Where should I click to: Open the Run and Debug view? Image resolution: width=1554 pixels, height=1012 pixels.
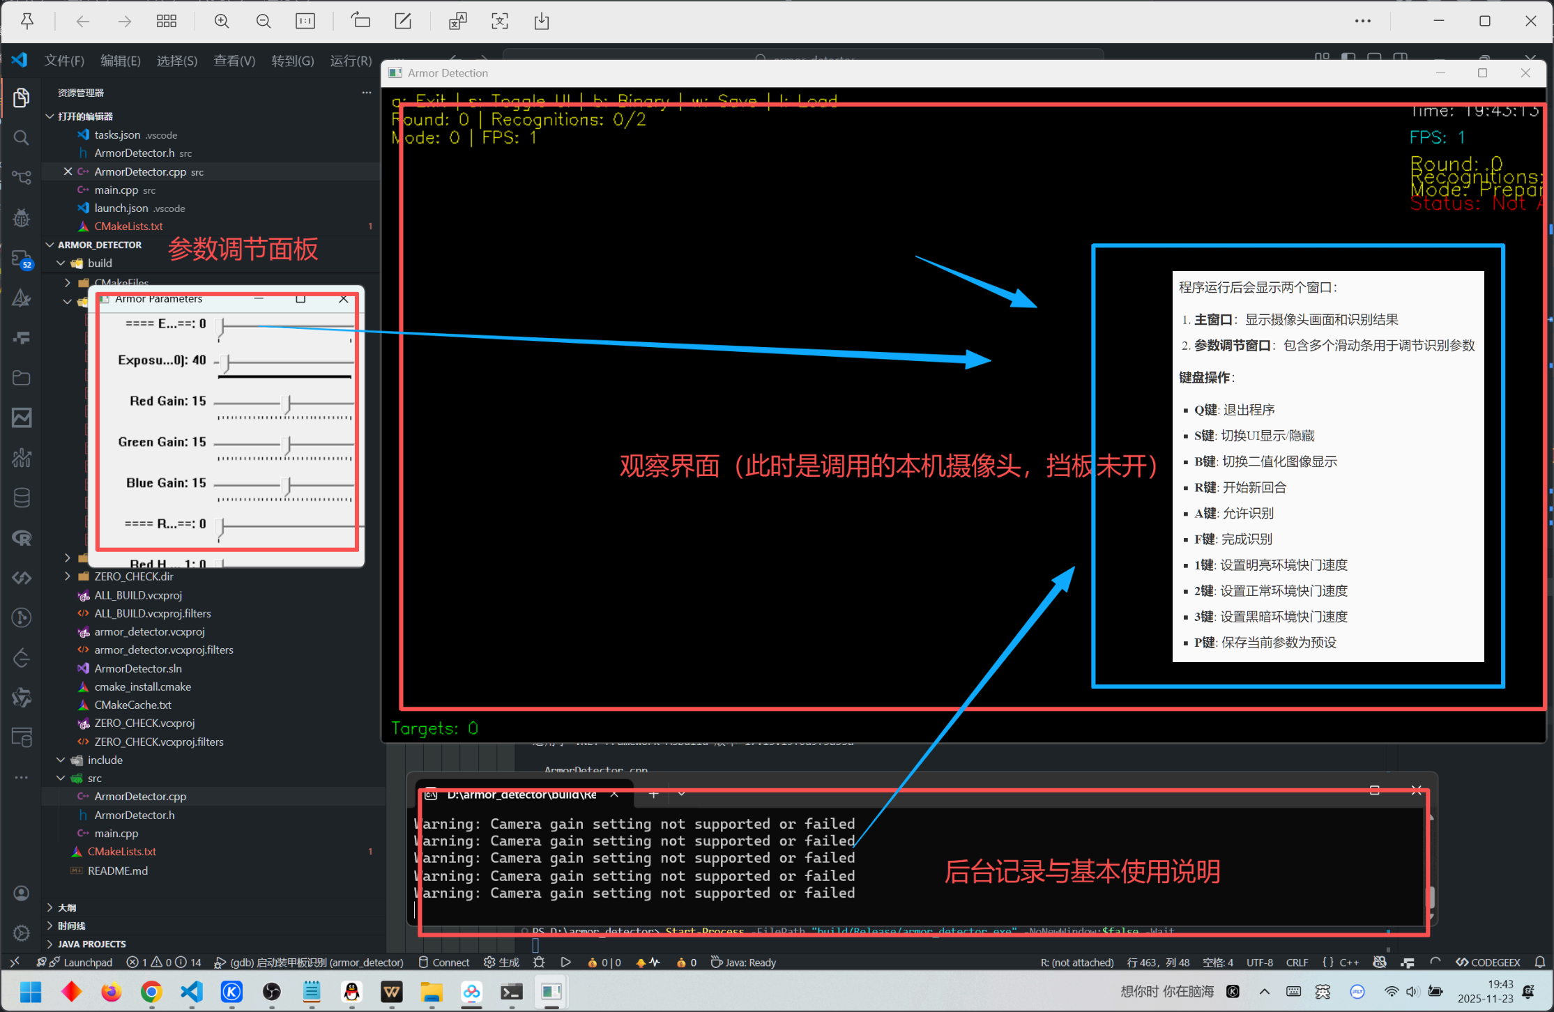point(22,218)
